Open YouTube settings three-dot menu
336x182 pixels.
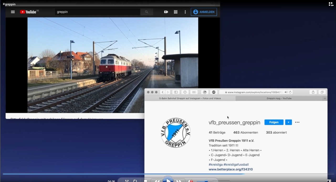[185, 12]
